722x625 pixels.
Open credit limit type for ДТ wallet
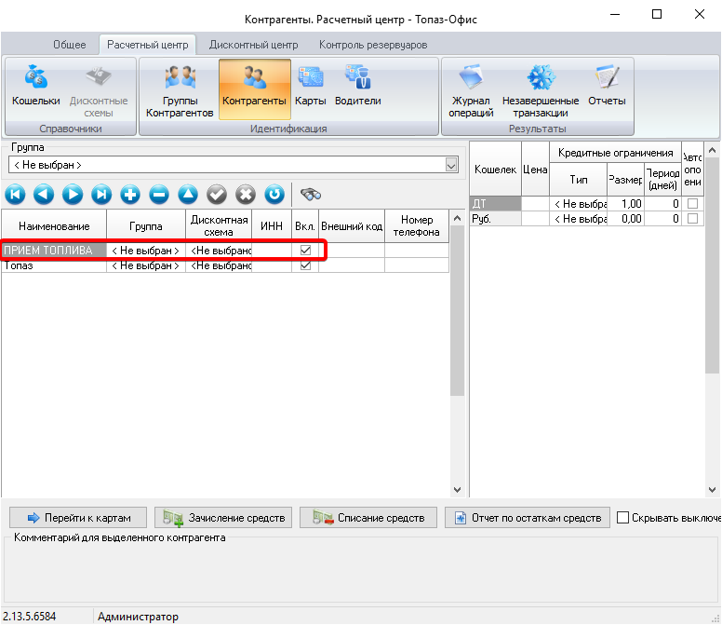pos(578,203)
